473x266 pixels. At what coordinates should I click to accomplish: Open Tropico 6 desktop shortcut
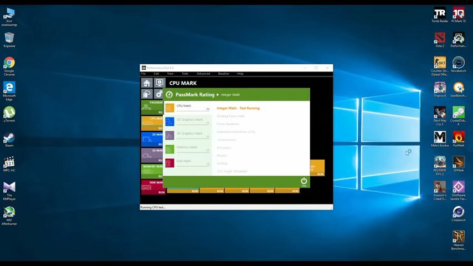click(x=440, y=89)
